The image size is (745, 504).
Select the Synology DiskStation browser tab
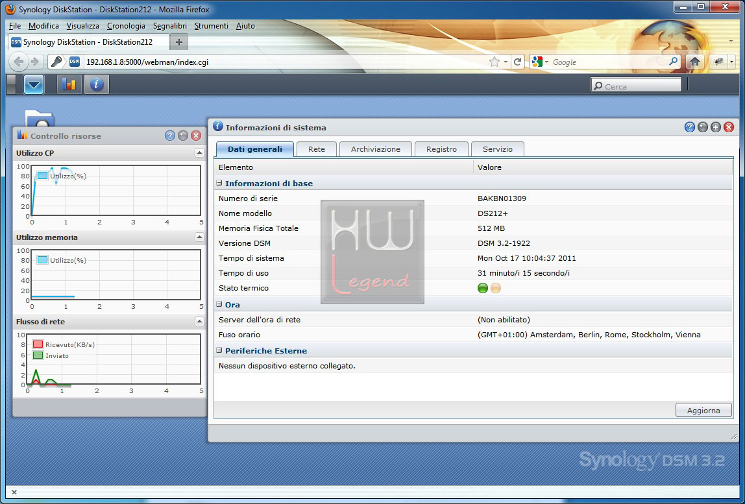click(89, 42)
